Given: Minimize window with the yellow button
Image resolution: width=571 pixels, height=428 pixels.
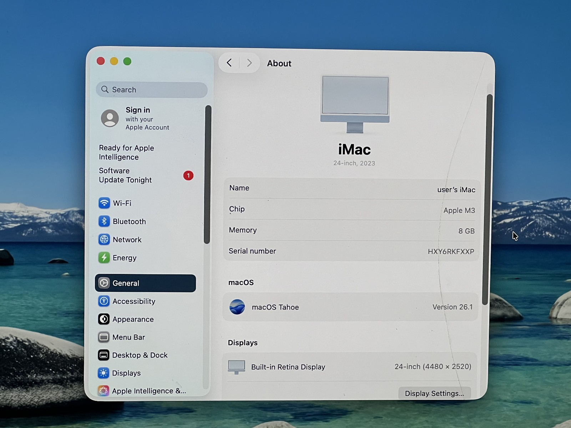Looking at the screenshot, I should (x=114, y=61).
